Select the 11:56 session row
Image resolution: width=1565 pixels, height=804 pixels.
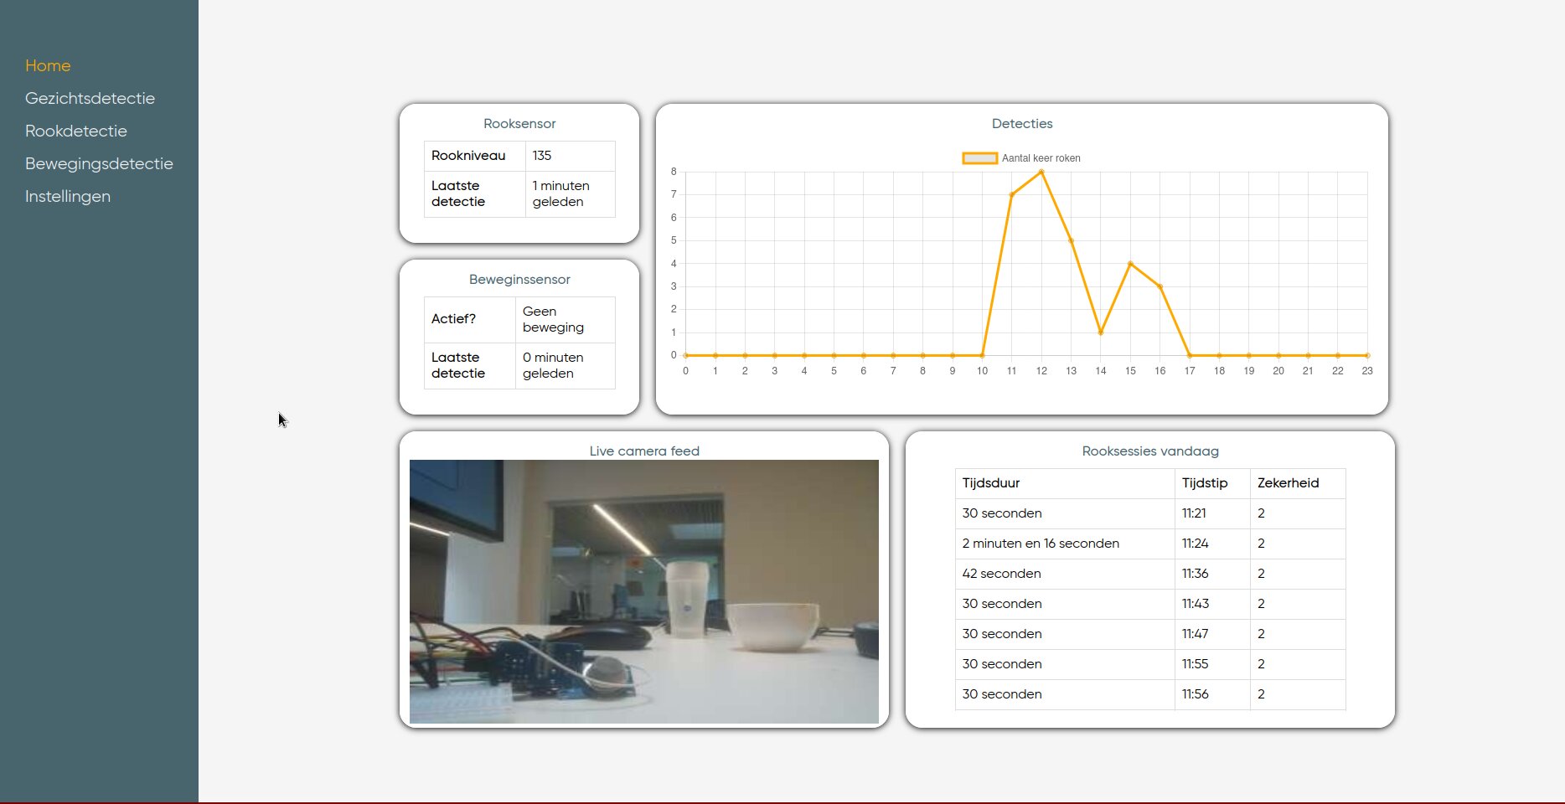pos(1149,694)
